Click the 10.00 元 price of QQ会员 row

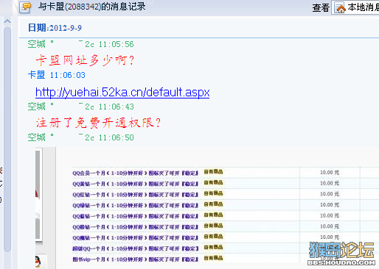coord(330,173)
